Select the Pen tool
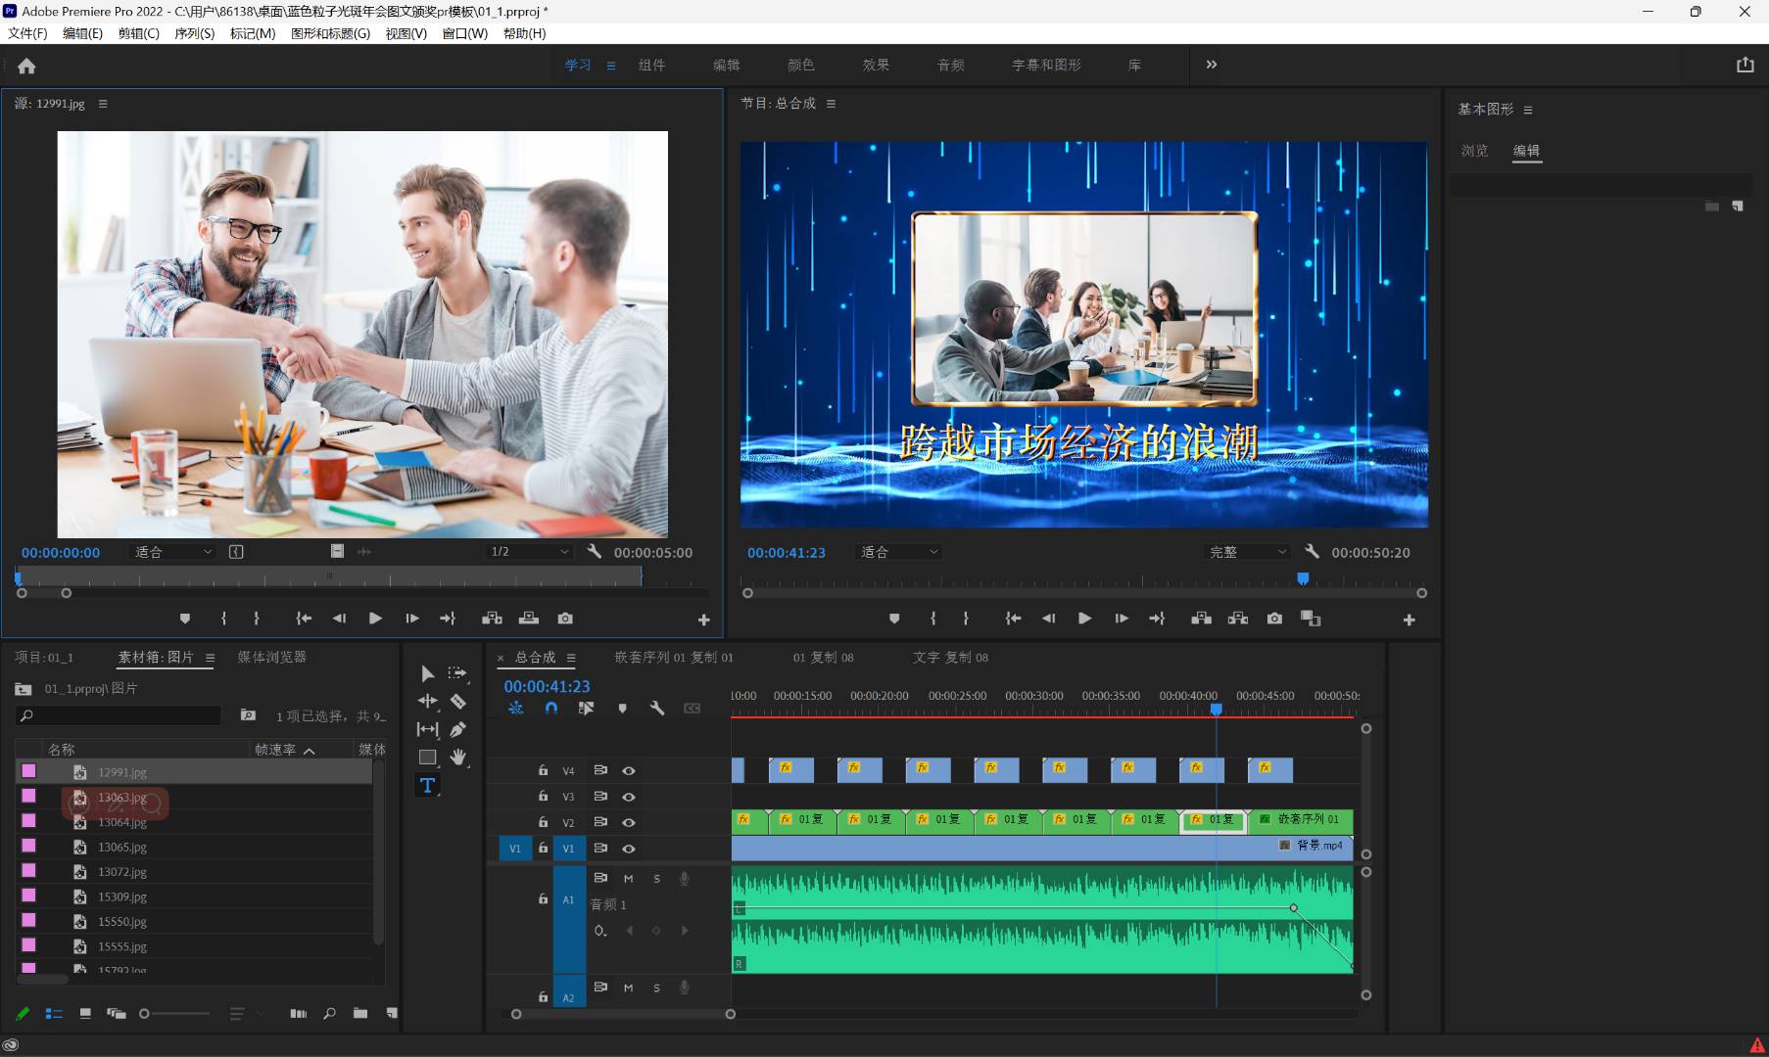The width and height of the screenshot is (1769, 1057). [x=457, y=729]
